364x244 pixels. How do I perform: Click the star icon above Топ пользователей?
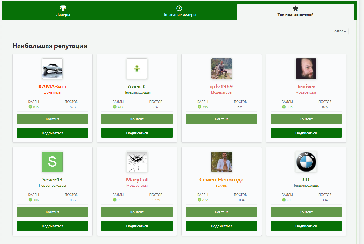click(x=296, y=8)
